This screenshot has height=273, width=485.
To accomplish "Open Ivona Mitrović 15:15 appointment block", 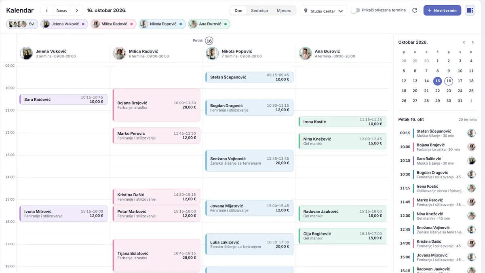I will point(63,214).
